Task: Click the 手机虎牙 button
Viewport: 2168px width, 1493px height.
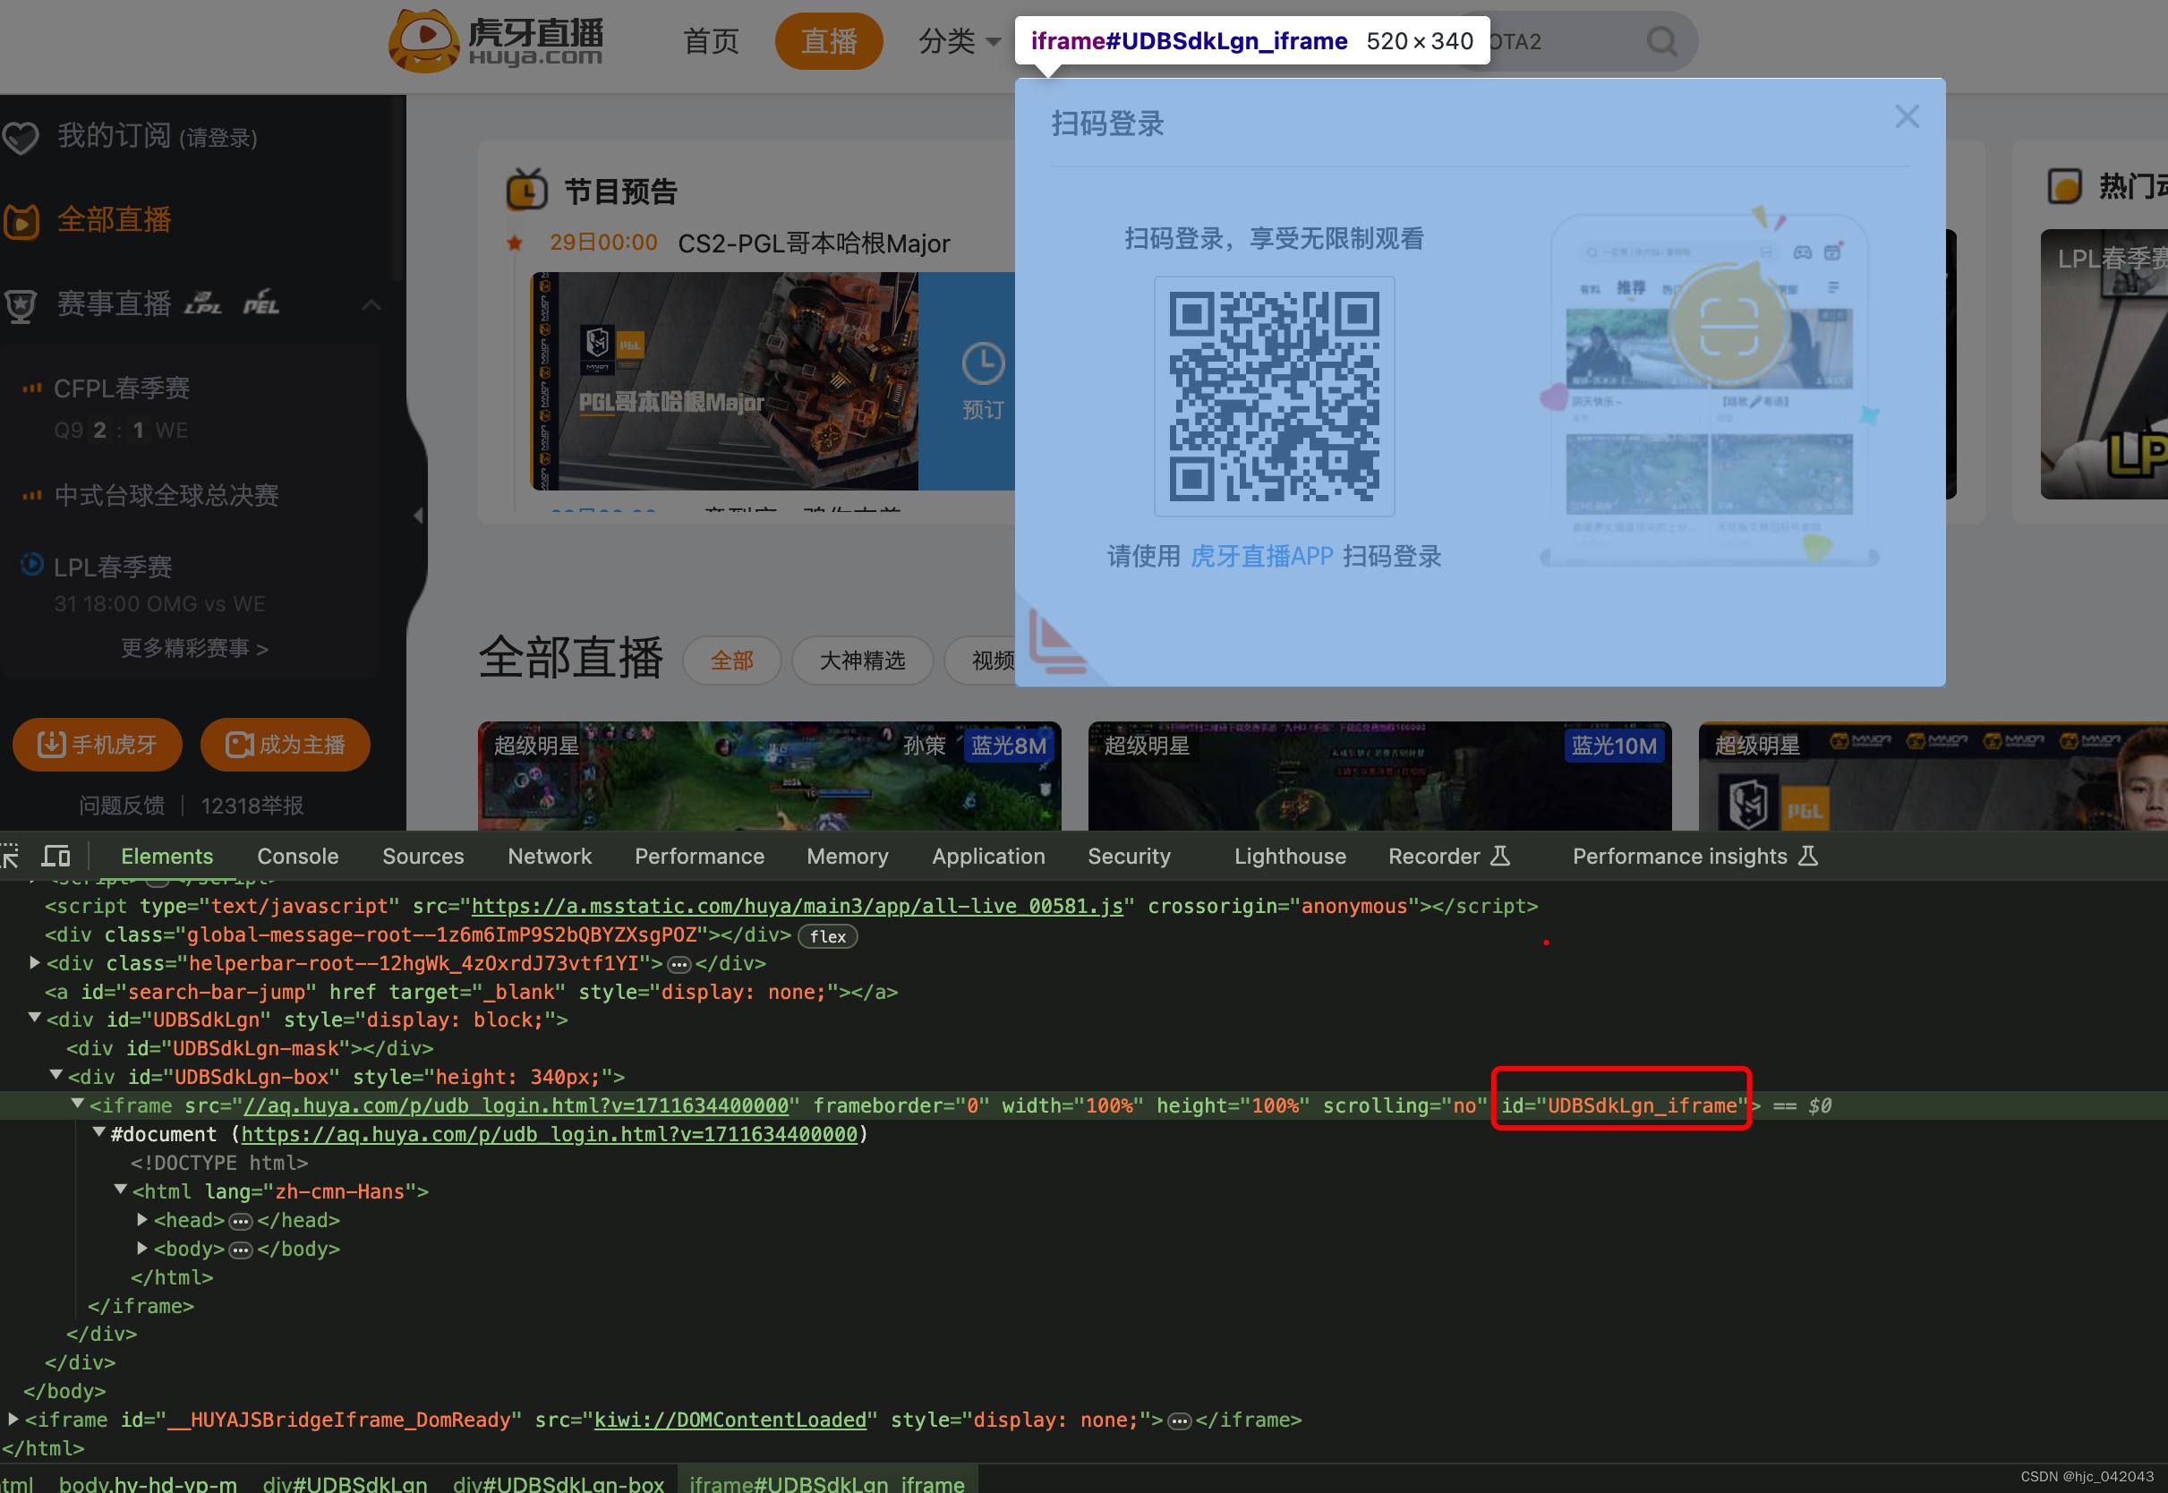Action: click(98, 745)
